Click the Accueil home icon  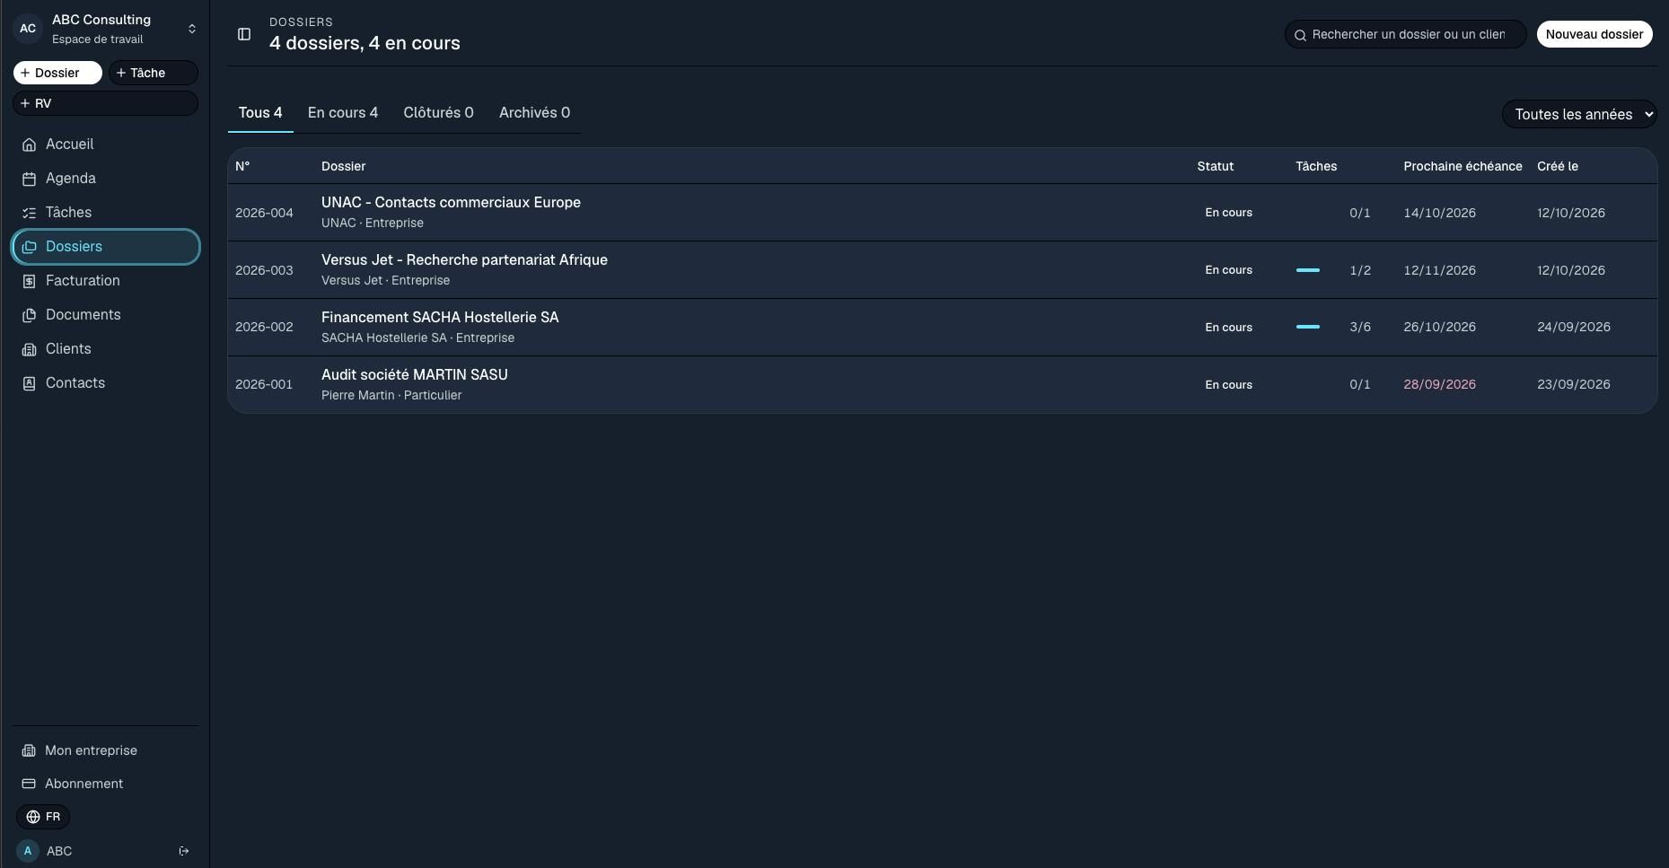point(29,145)
